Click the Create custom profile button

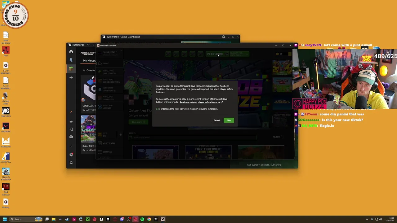[x=89, y=70]
